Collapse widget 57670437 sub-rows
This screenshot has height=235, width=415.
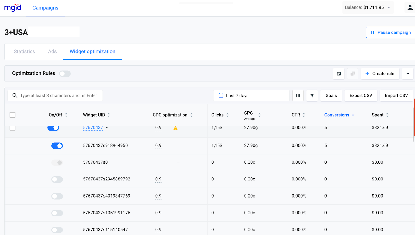point(107,127)
